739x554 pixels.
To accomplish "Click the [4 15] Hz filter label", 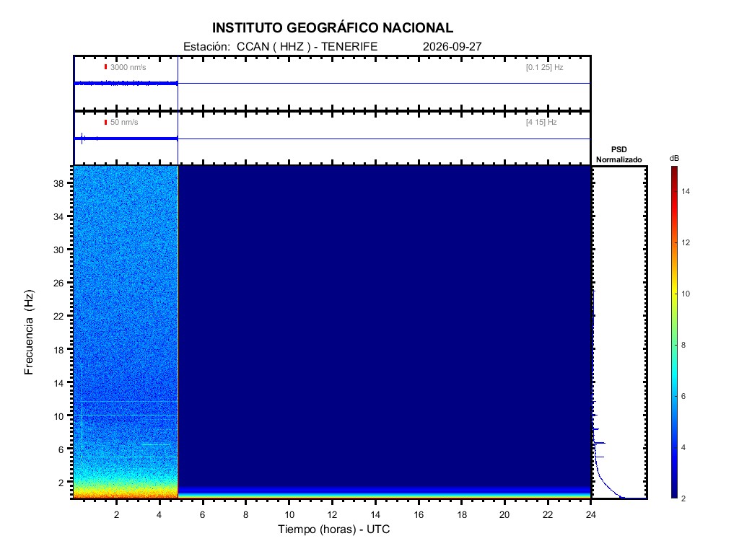I will pyautogui.click(x=541, y=122).
